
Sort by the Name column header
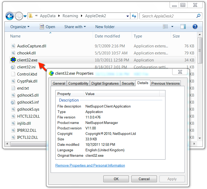point(15,36)
